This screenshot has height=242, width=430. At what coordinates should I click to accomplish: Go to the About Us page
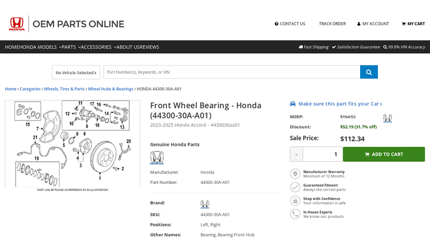point(128,47)
